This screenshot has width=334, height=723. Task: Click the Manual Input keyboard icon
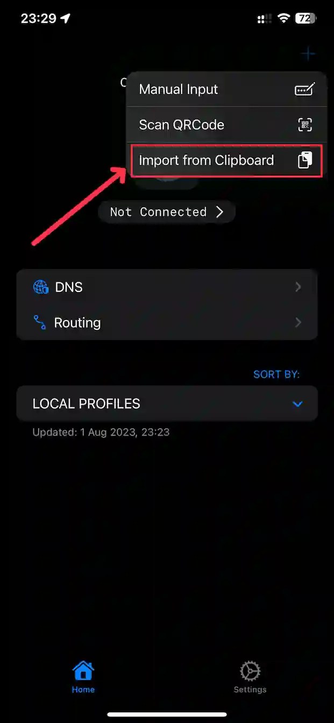coord(305,89)
